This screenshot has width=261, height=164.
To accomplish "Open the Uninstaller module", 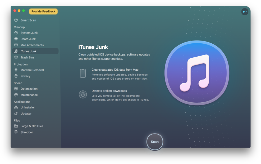I will (x=35, y=107).
